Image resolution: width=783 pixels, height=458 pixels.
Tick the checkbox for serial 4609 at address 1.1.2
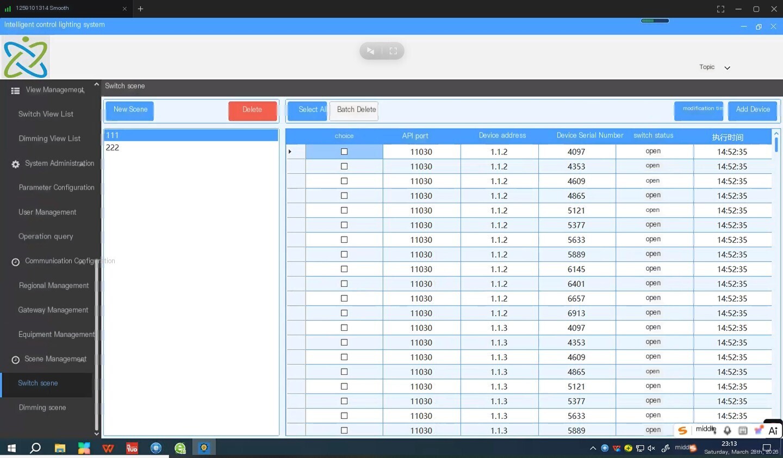click(x=344, y=181)
